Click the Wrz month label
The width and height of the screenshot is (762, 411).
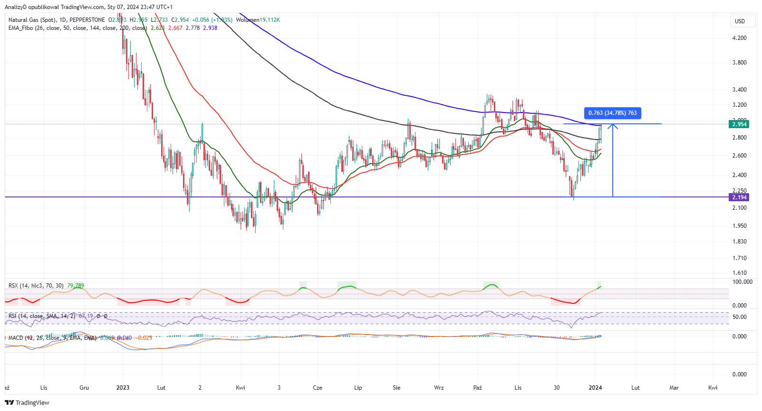point(439,388)
